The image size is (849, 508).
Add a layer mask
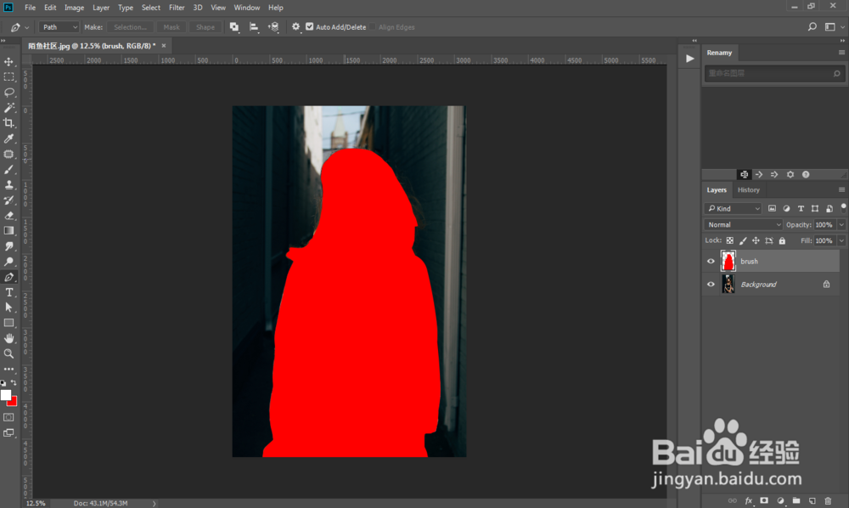764,501
